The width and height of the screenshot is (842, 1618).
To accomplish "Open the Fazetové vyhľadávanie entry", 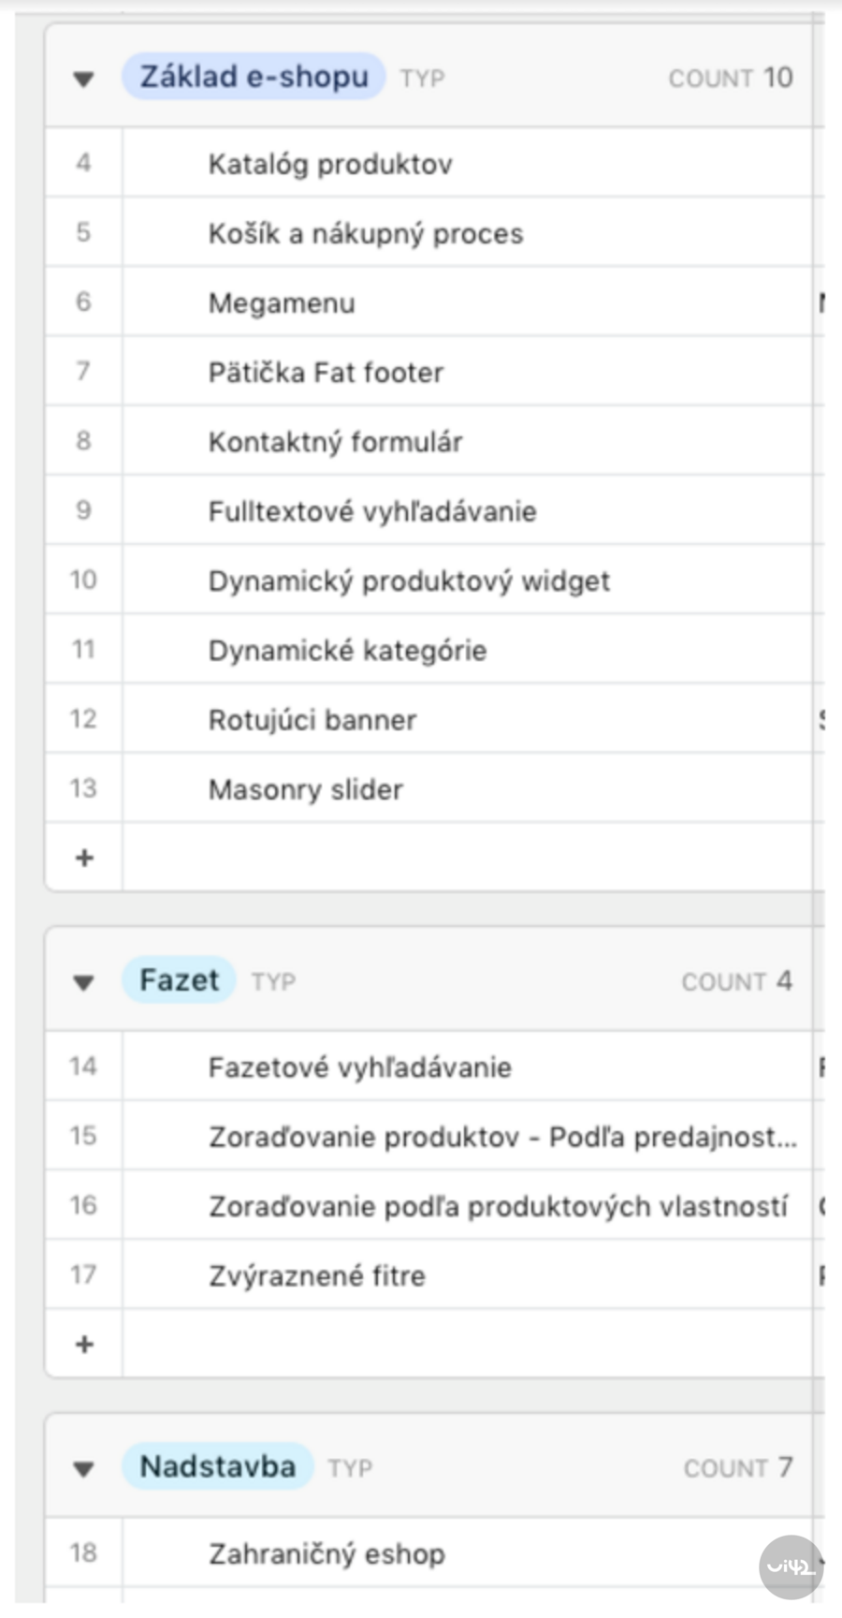I will [360, 1066].
